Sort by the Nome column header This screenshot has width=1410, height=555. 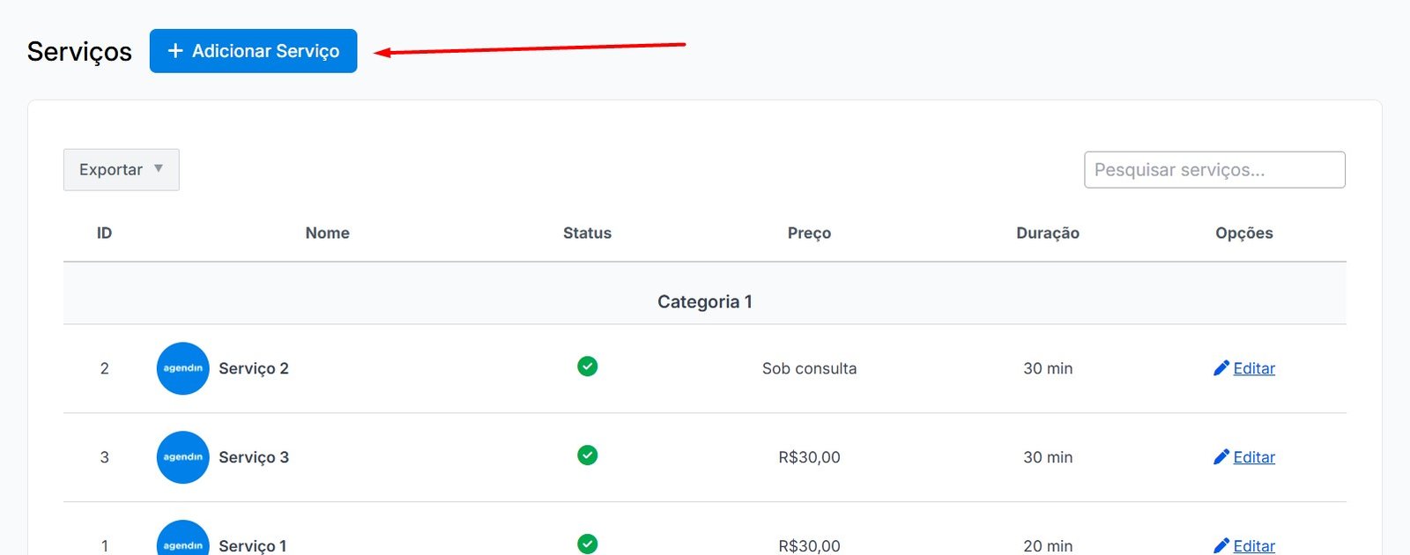(327, 233)
